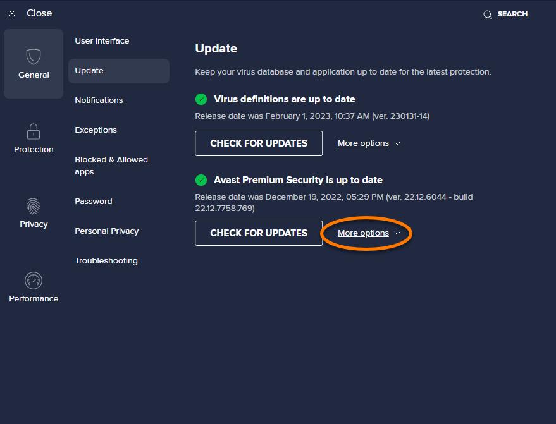This screenshot has height=424, width=556.
Task: Click green checkmark for virus definitions status
Action: (x=201, y=99)
